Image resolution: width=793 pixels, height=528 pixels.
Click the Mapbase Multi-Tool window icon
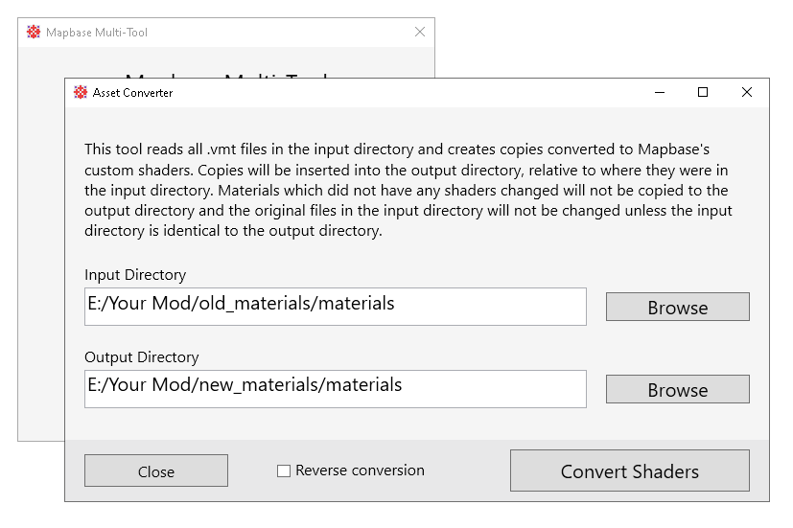click(34, 33)
